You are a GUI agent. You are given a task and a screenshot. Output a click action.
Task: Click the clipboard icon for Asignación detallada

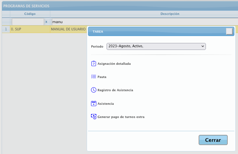(93, 63)
